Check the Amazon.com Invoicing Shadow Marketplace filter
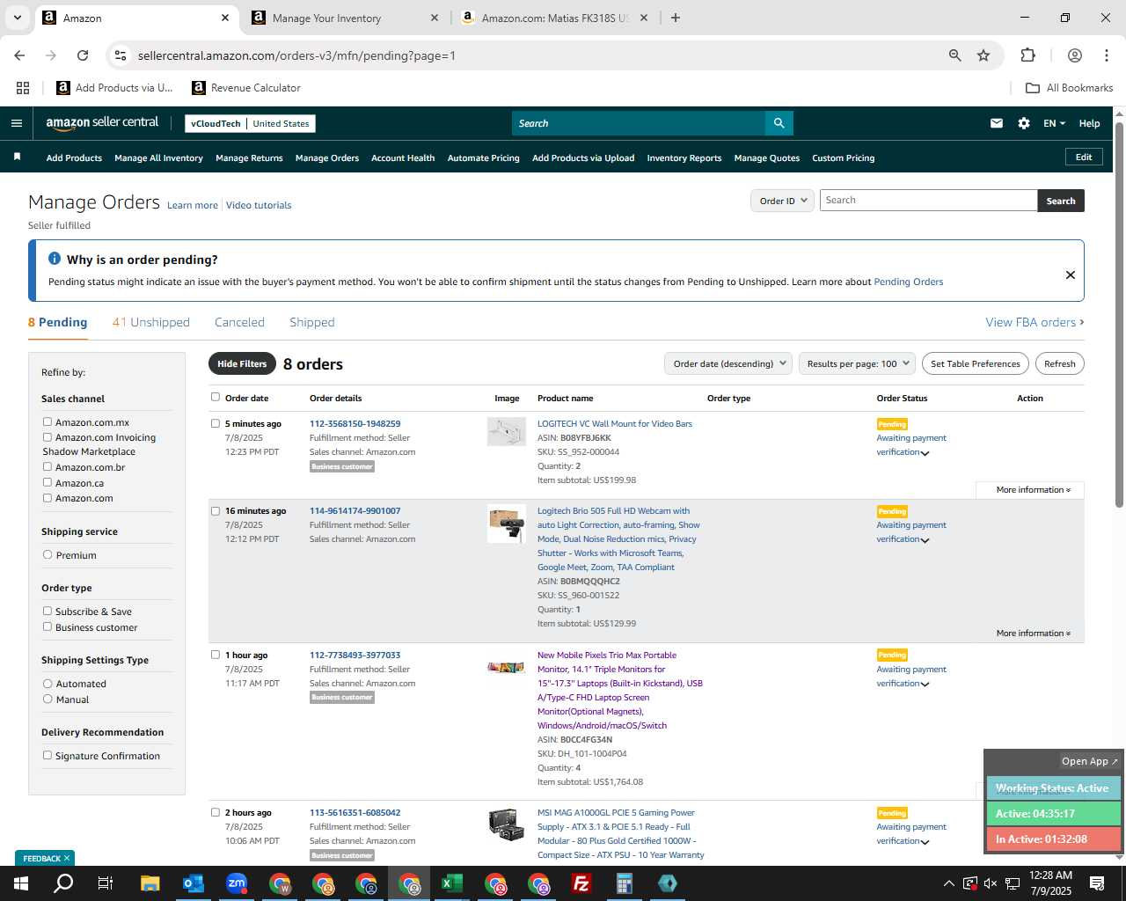Screen dimensions: 1126x901 coord(48,437)
